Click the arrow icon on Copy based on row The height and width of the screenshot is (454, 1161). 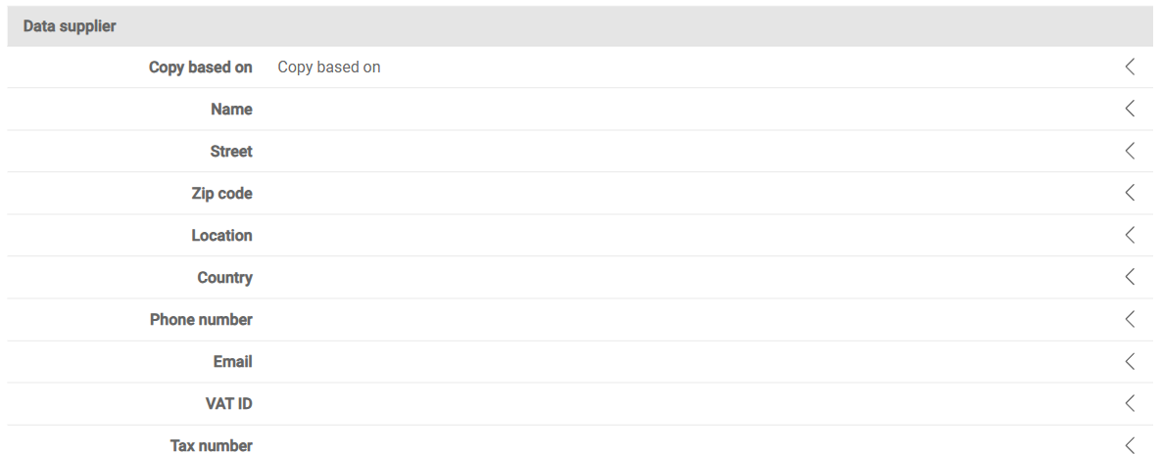click(x=1130, y=67)
